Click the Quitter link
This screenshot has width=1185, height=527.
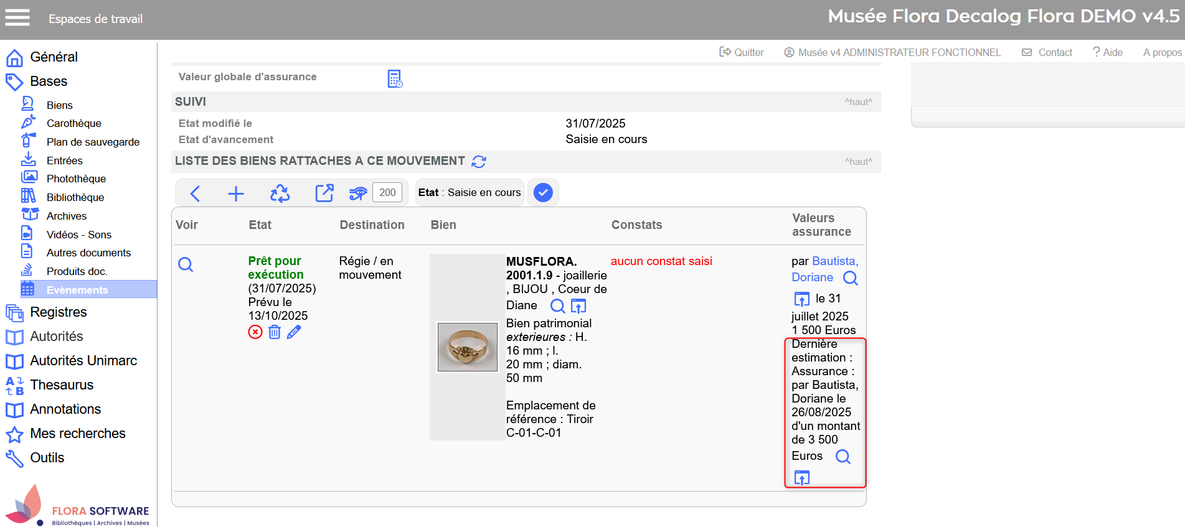click(742, 53)
